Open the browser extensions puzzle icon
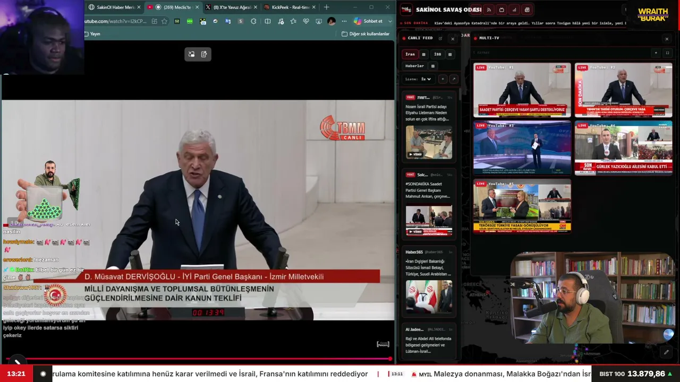The image size is (680, 382). click(253, 21)
